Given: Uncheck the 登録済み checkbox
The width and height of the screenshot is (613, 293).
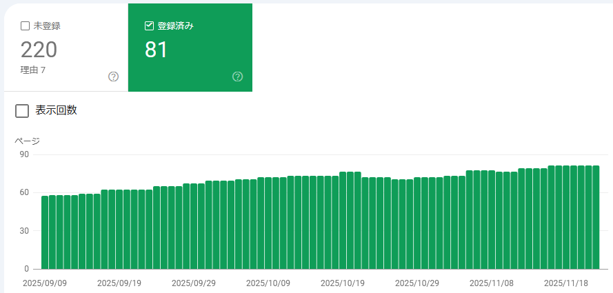Looking at the screenshot, I should pyautogui.click(x=149, y=26).
